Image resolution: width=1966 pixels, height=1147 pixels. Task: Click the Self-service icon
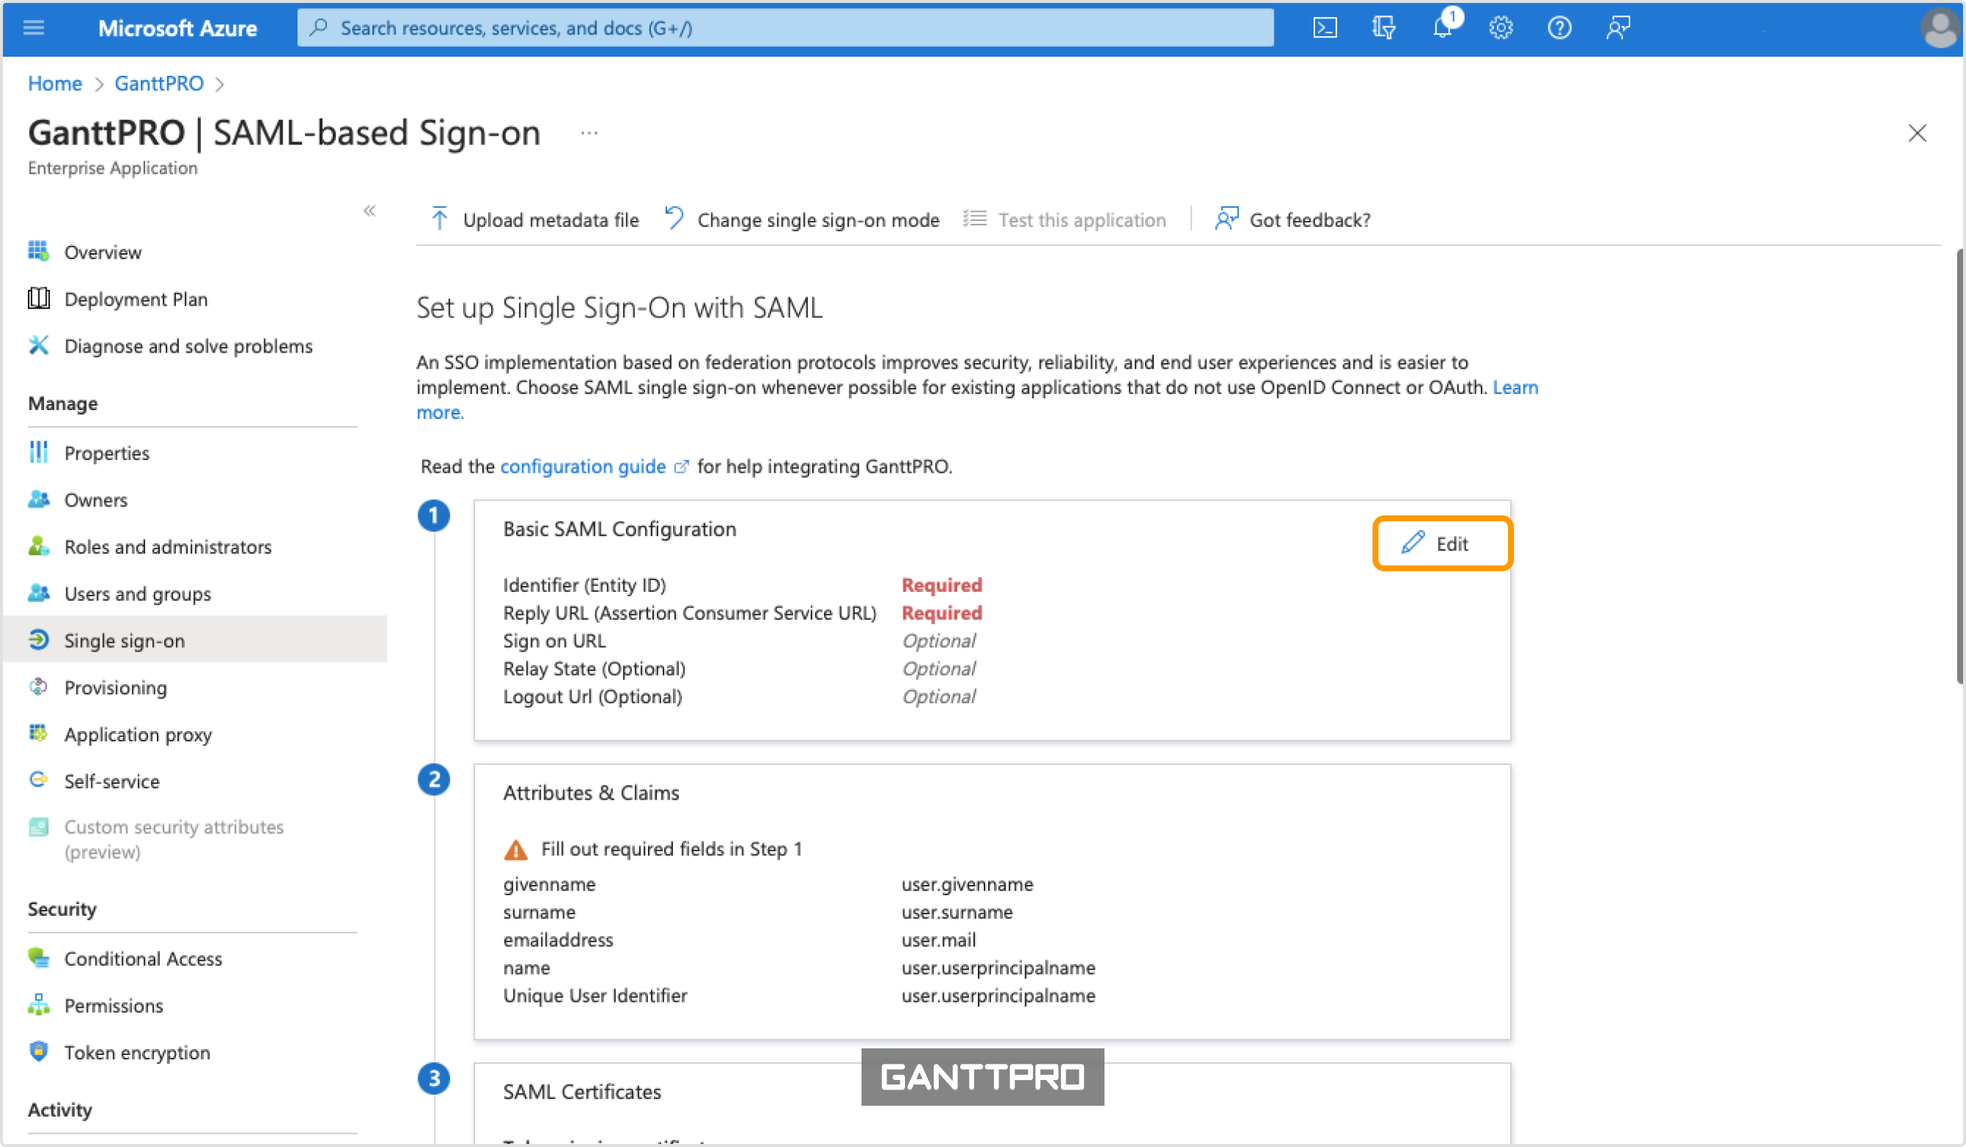(38, 780)
